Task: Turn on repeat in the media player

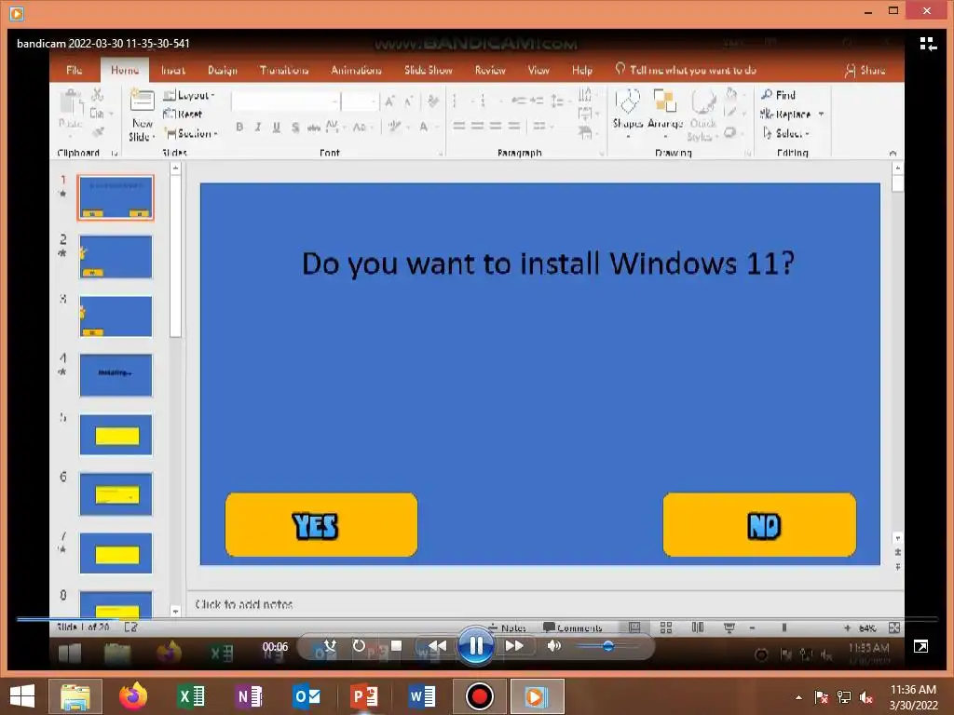Action: click(359, 645)
